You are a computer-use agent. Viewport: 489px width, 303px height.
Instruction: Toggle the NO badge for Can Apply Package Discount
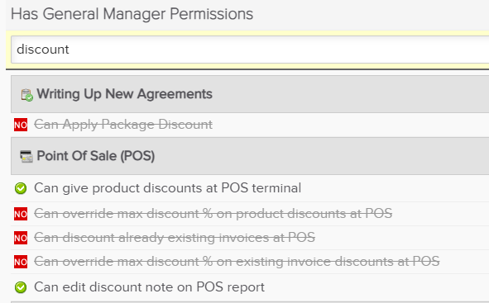coord(21,125)
